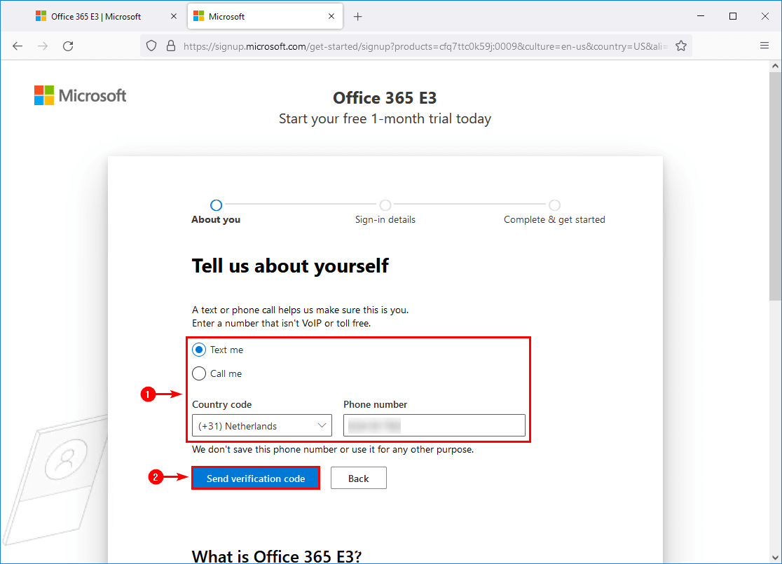Click the Country code label

(x=222, y=404)
